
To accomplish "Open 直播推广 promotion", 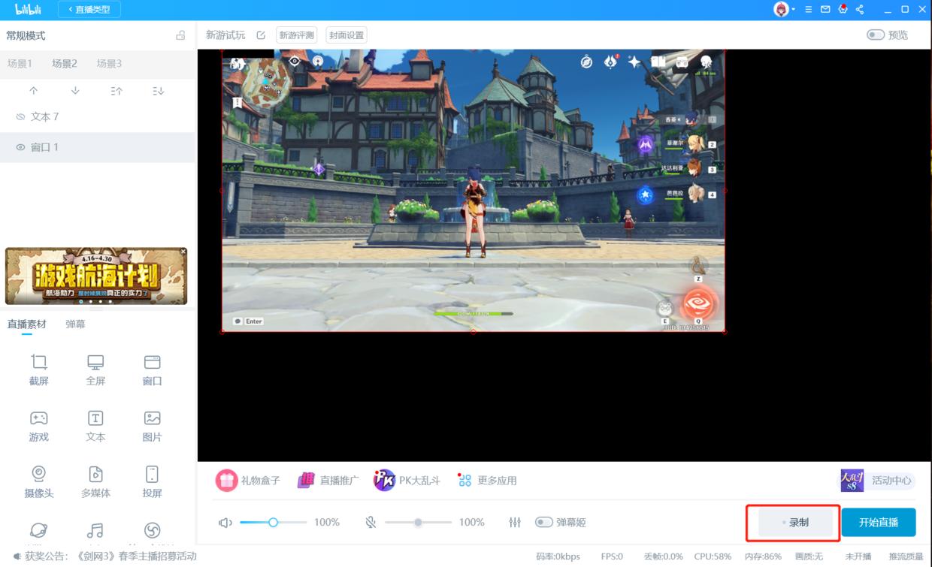I will coord(328,480).
